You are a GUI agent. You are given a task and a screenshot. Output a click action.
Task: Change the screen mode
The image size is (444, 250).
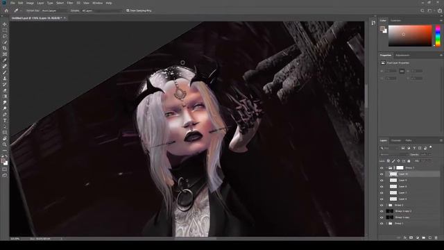pos(5,176)
